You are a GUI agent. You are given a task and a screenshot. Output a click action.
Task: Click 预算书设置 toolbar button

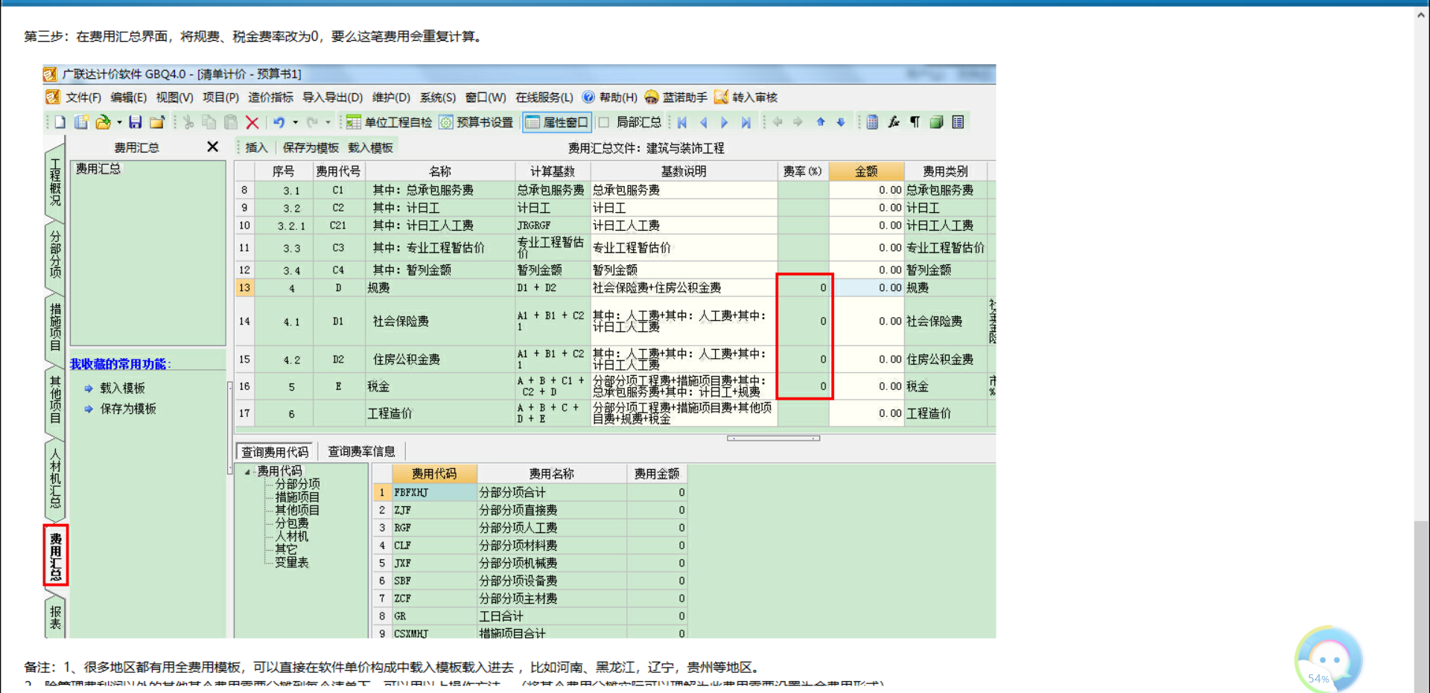click(x=476, y=122)
